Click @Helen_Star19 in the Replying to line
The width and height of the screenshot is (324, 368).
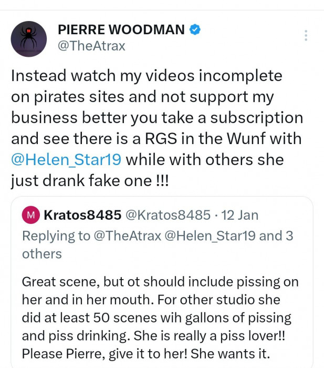tap(211, 236)
